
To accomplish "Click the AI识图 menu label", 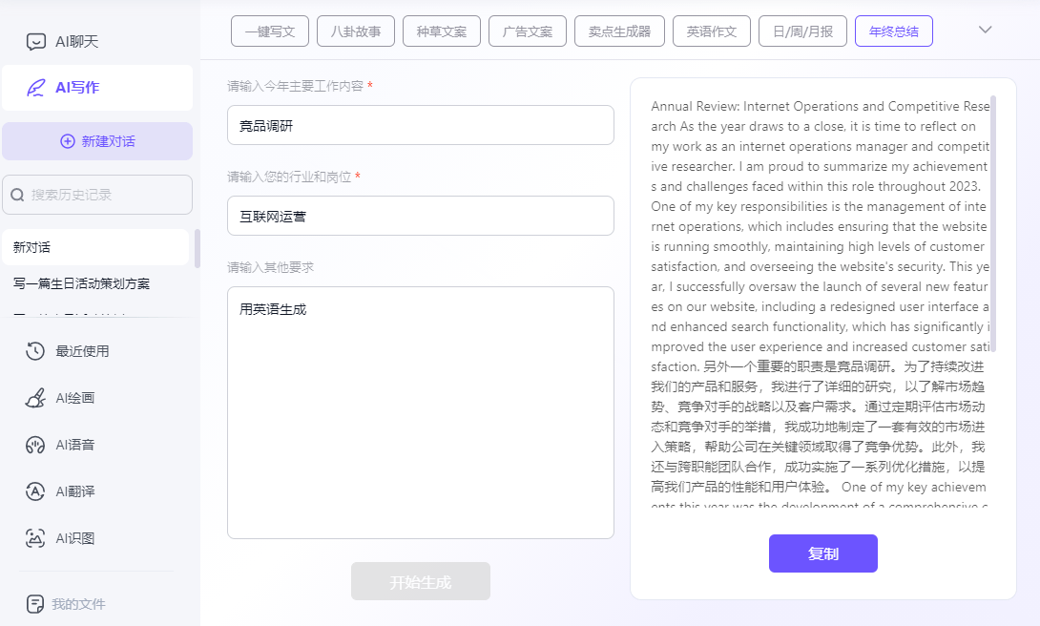I will click(75, 538).
